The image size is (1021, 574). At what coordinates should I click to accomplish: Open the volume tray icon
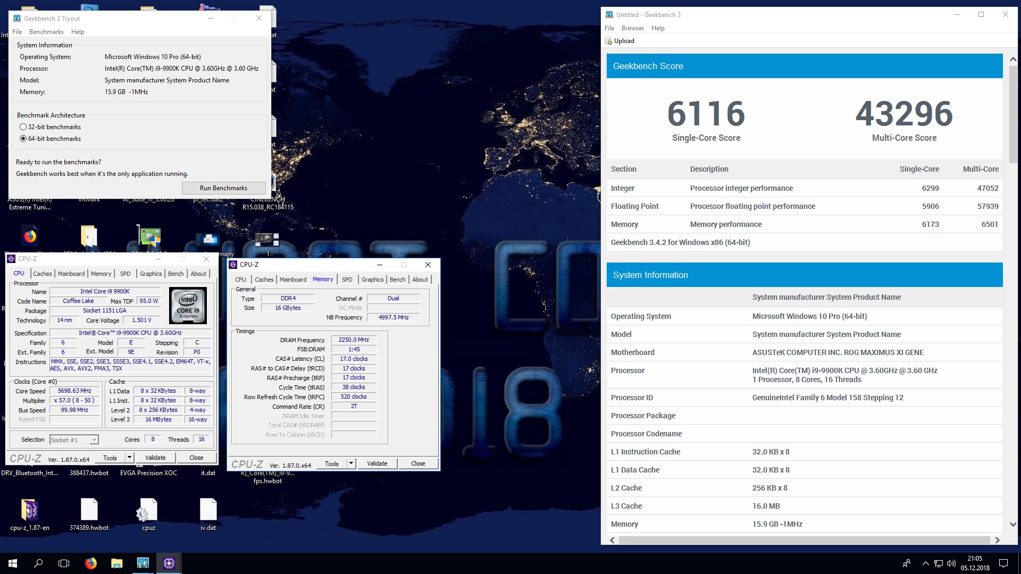(951, 563)
